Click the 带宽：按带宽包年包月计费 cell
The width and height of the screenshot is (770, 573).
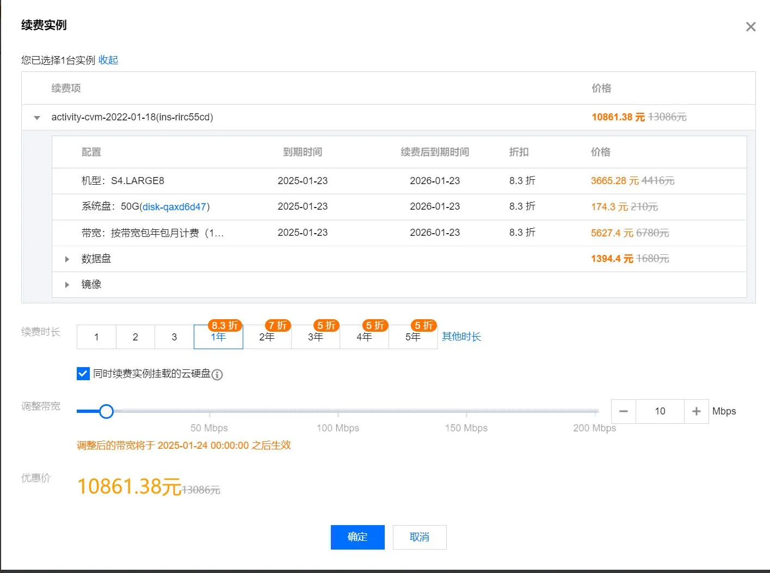point(153,233)
